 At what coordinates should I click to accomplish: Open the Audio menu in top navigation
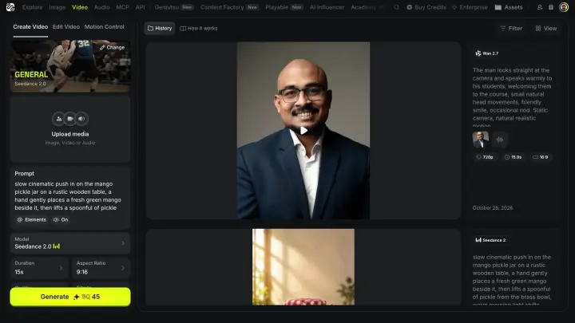[102, 7]
